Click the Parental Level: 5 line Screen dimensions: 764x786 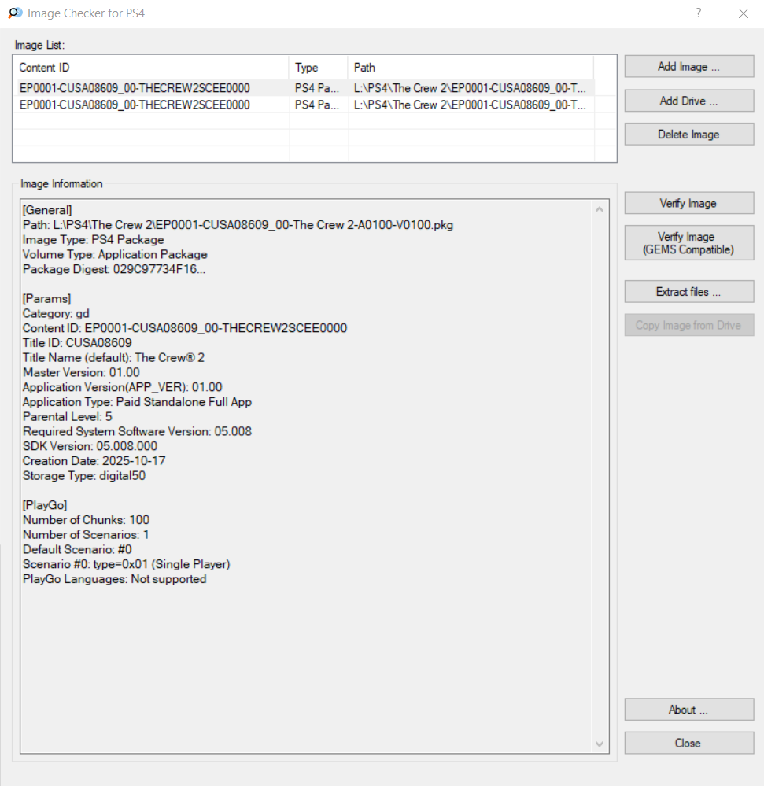point(68,416)
